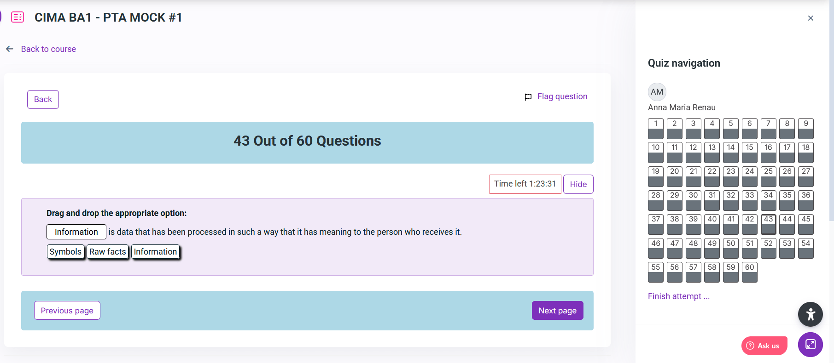Click the AM user avatar
The image size is (834, 363).
pyautogui.click(x=657, y=92)
